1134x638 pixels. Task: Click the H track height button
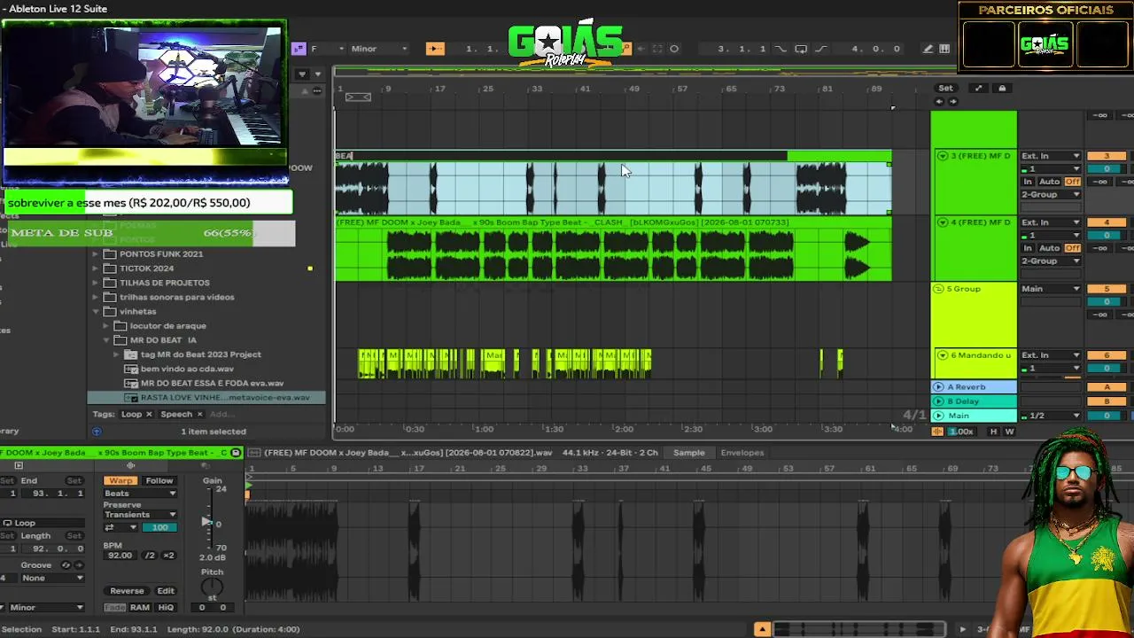click(x=993, y=432)
